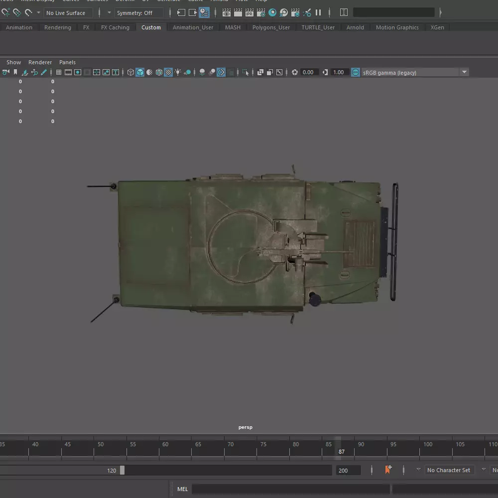Screen dimensions: 498x498
Task: Click the Pause Viewport 2.0 icon
Action: coord(318,13)
